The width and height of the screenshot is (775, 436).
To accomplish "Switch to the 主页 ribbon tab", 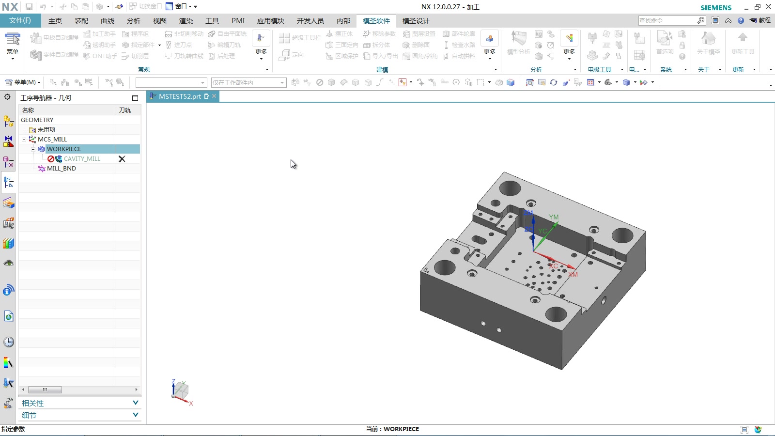I will click(55, 21).
